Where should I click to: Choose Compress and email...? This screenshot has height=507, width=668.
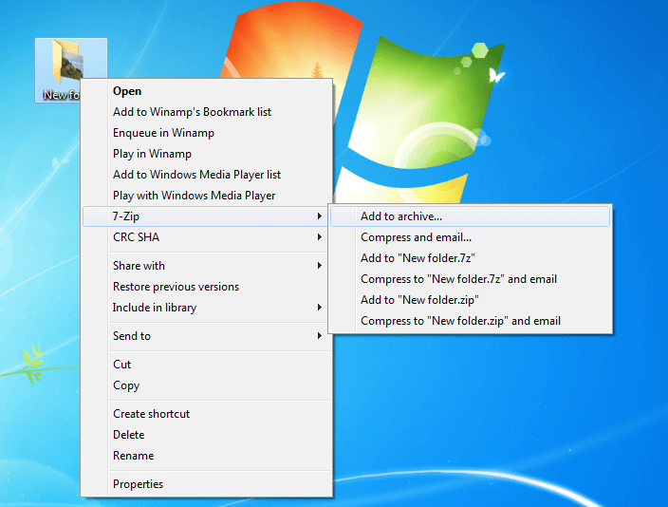tap(416, 237)
